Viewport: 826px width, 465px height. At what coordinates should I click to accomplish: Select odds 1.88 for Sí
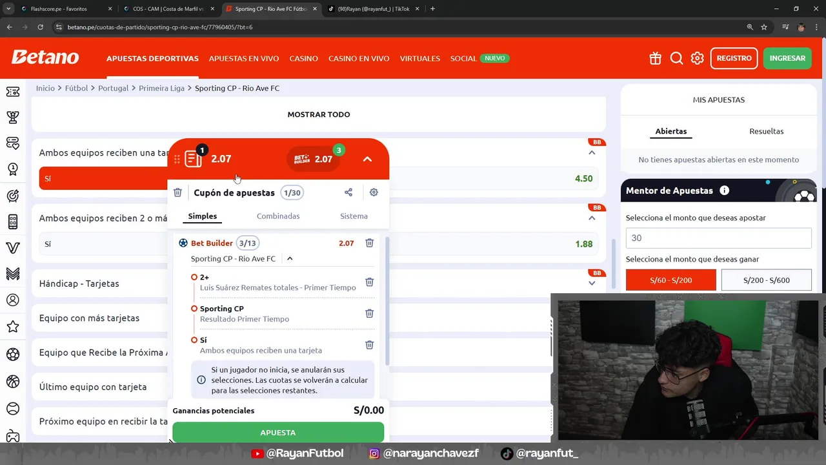583,244
